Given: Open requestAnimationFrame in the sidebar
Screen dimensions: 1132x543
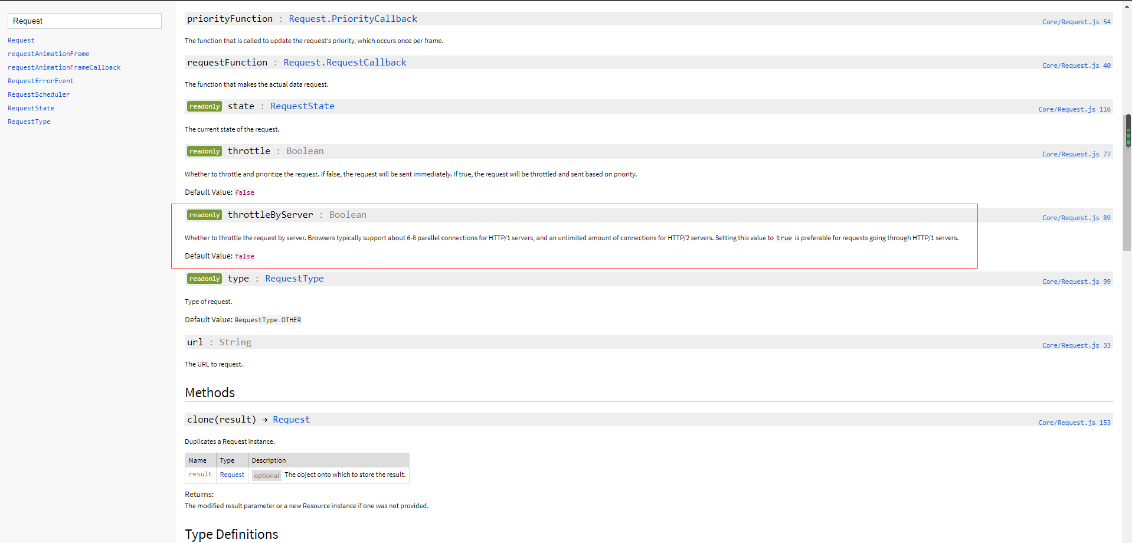Looking at the screenshot, I should click(48, 54).
